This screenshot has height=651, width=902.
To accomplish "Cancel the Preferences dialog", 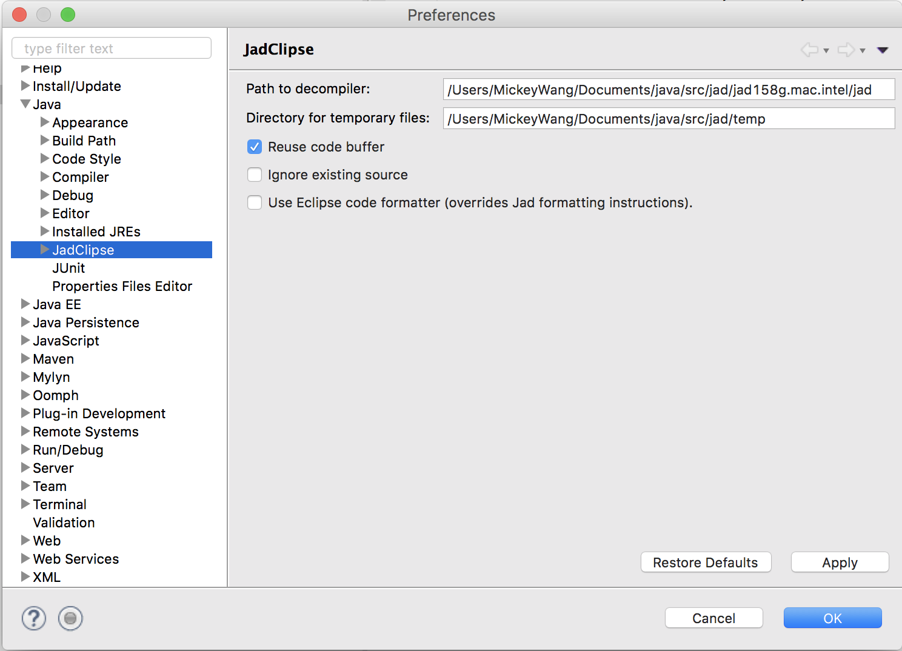I will [713, 618].
